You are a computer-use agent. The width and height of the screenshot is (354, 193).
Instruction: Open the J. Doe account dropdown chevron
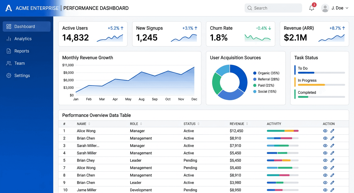[347, 8]
